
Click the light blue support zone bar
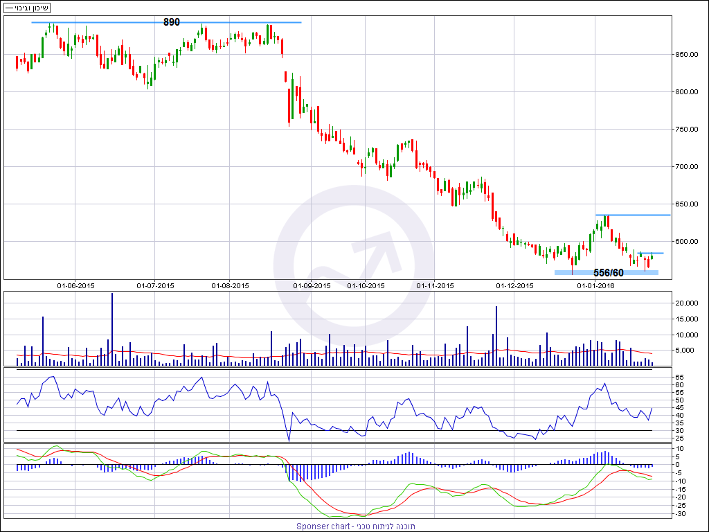coord(606,273)
